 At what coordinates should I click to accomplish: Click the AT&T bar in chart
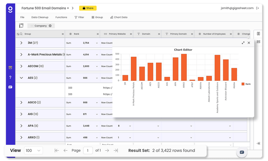click(192, 80)
